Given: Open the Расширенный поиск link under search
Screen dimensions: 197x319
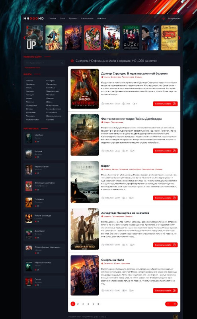Looking at the screenshot, I should coord(32,67).
